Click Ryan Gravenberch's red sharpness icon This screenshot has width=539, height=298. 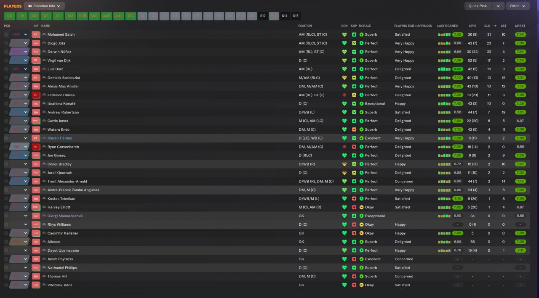tap(354, 147)
